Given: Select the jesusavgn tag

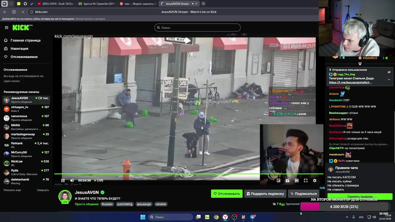Looking at the screenshot, I should [x=144, y=204].
